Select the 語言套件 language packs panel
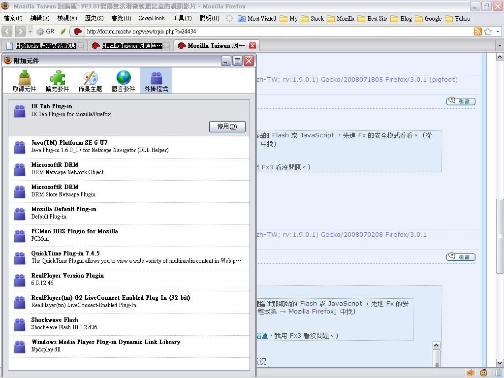Image resolution: width=504 pixels, height=378 pixels. 123,81
